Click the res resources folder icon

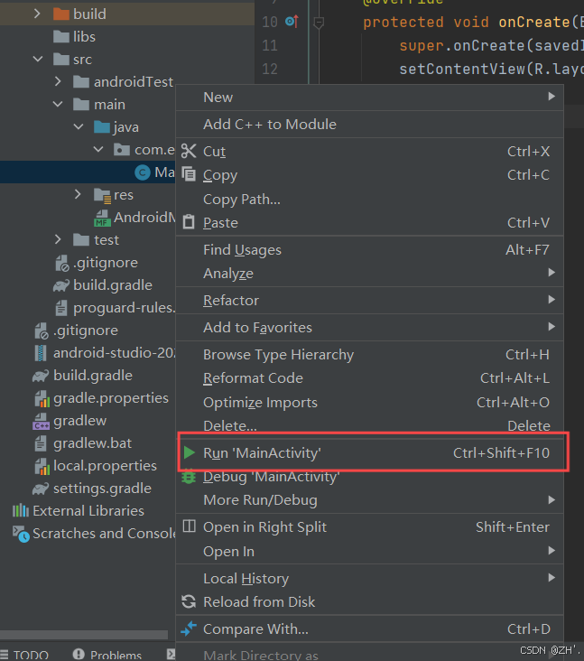102,195
